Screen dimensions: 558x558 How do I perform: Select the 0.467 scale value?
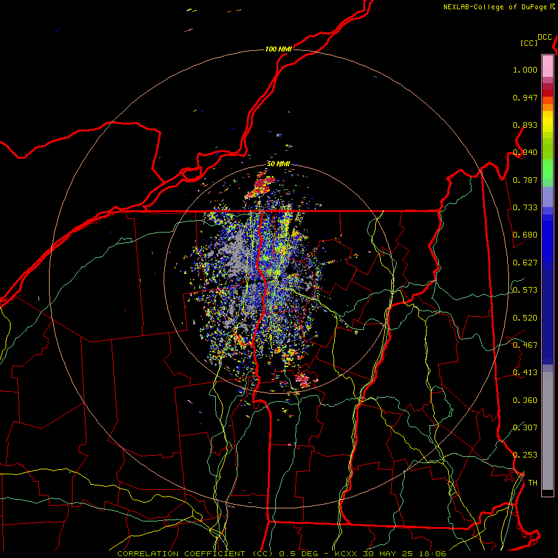(x=525, y=345)
